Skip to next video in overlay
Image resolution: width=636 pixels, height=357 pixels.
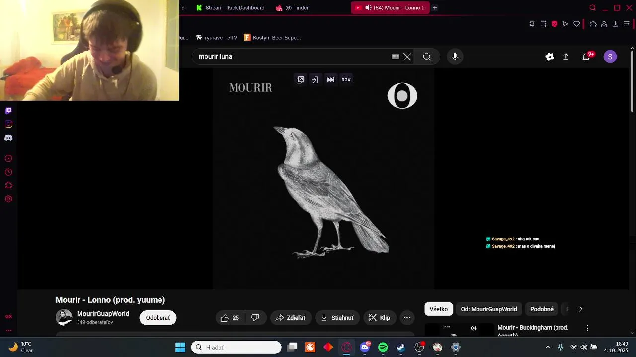331,80
